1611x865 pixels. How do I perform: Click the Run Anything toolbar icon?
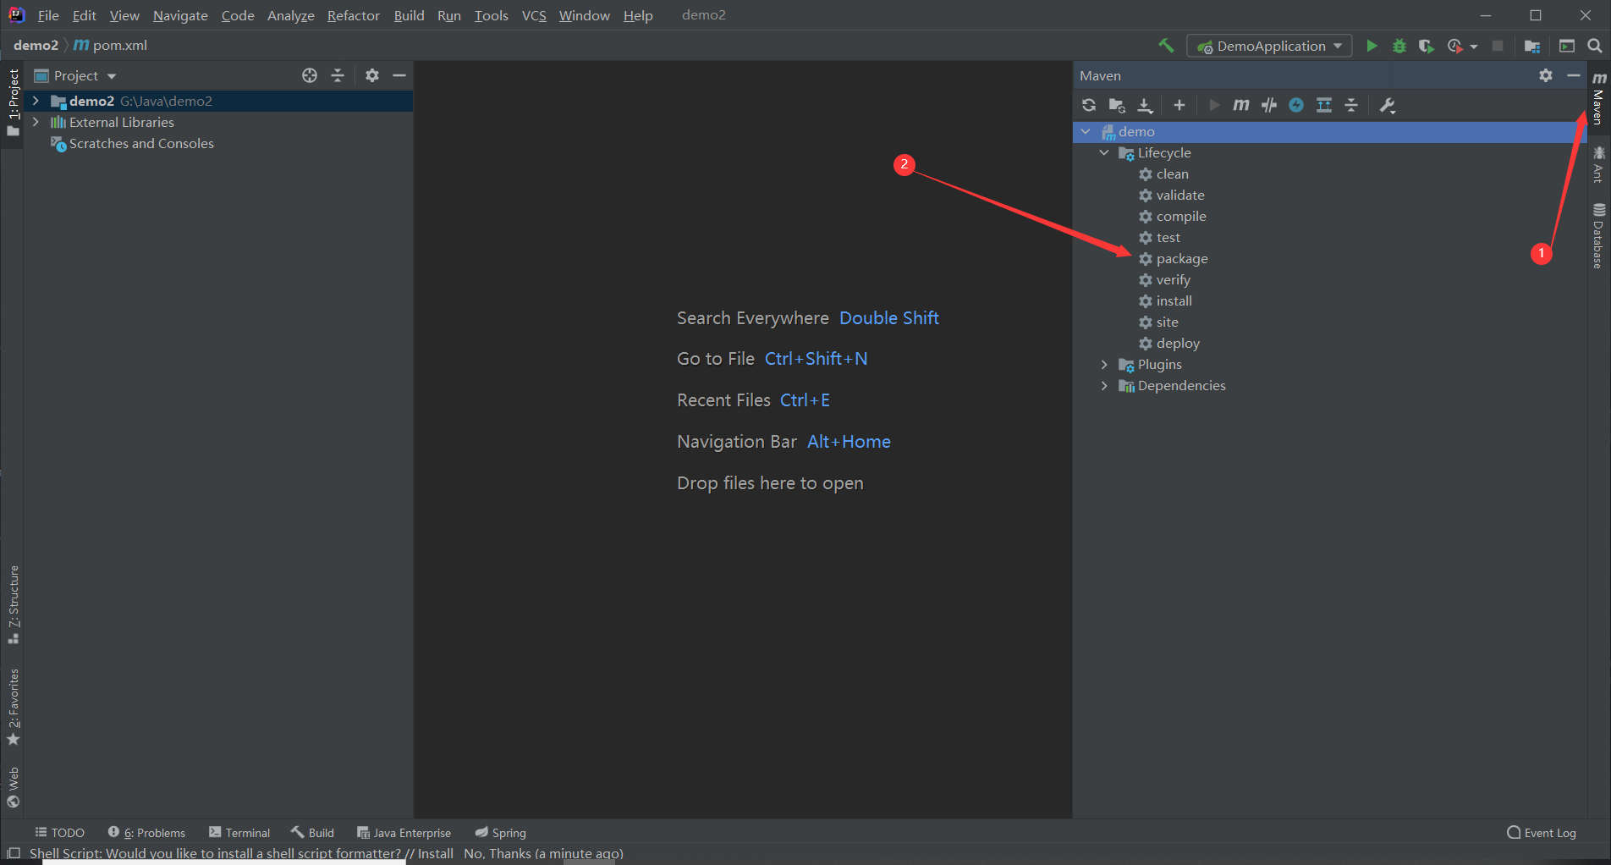coord(1567,46)
